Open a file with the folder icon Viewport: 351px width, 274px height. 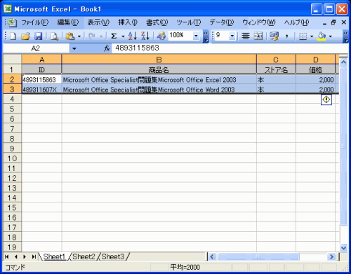click(x=25, y=36)
